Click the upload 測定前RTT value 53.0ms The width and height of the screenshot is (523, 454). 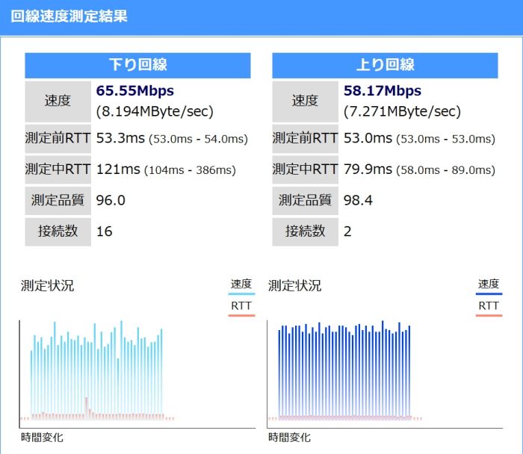coord(368,138)
